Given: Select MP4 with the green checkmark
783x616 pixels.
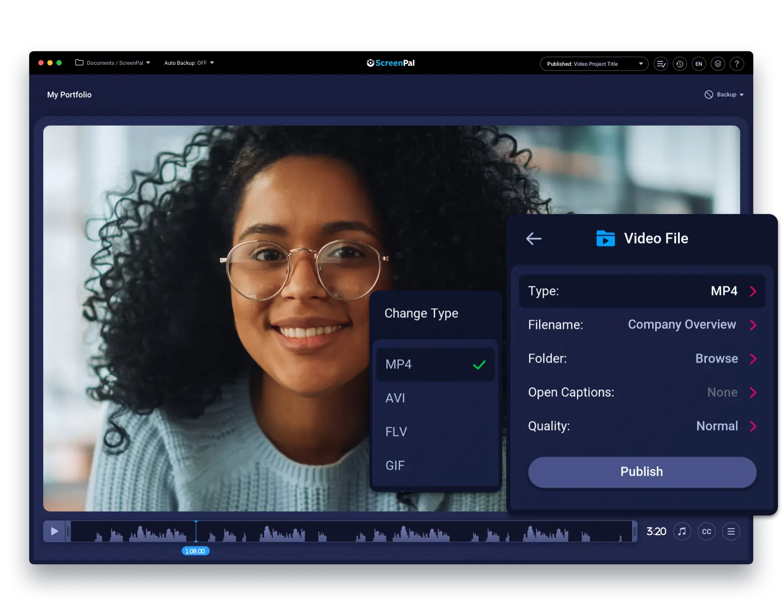Looking at the screenshot, I should [435, 364].
